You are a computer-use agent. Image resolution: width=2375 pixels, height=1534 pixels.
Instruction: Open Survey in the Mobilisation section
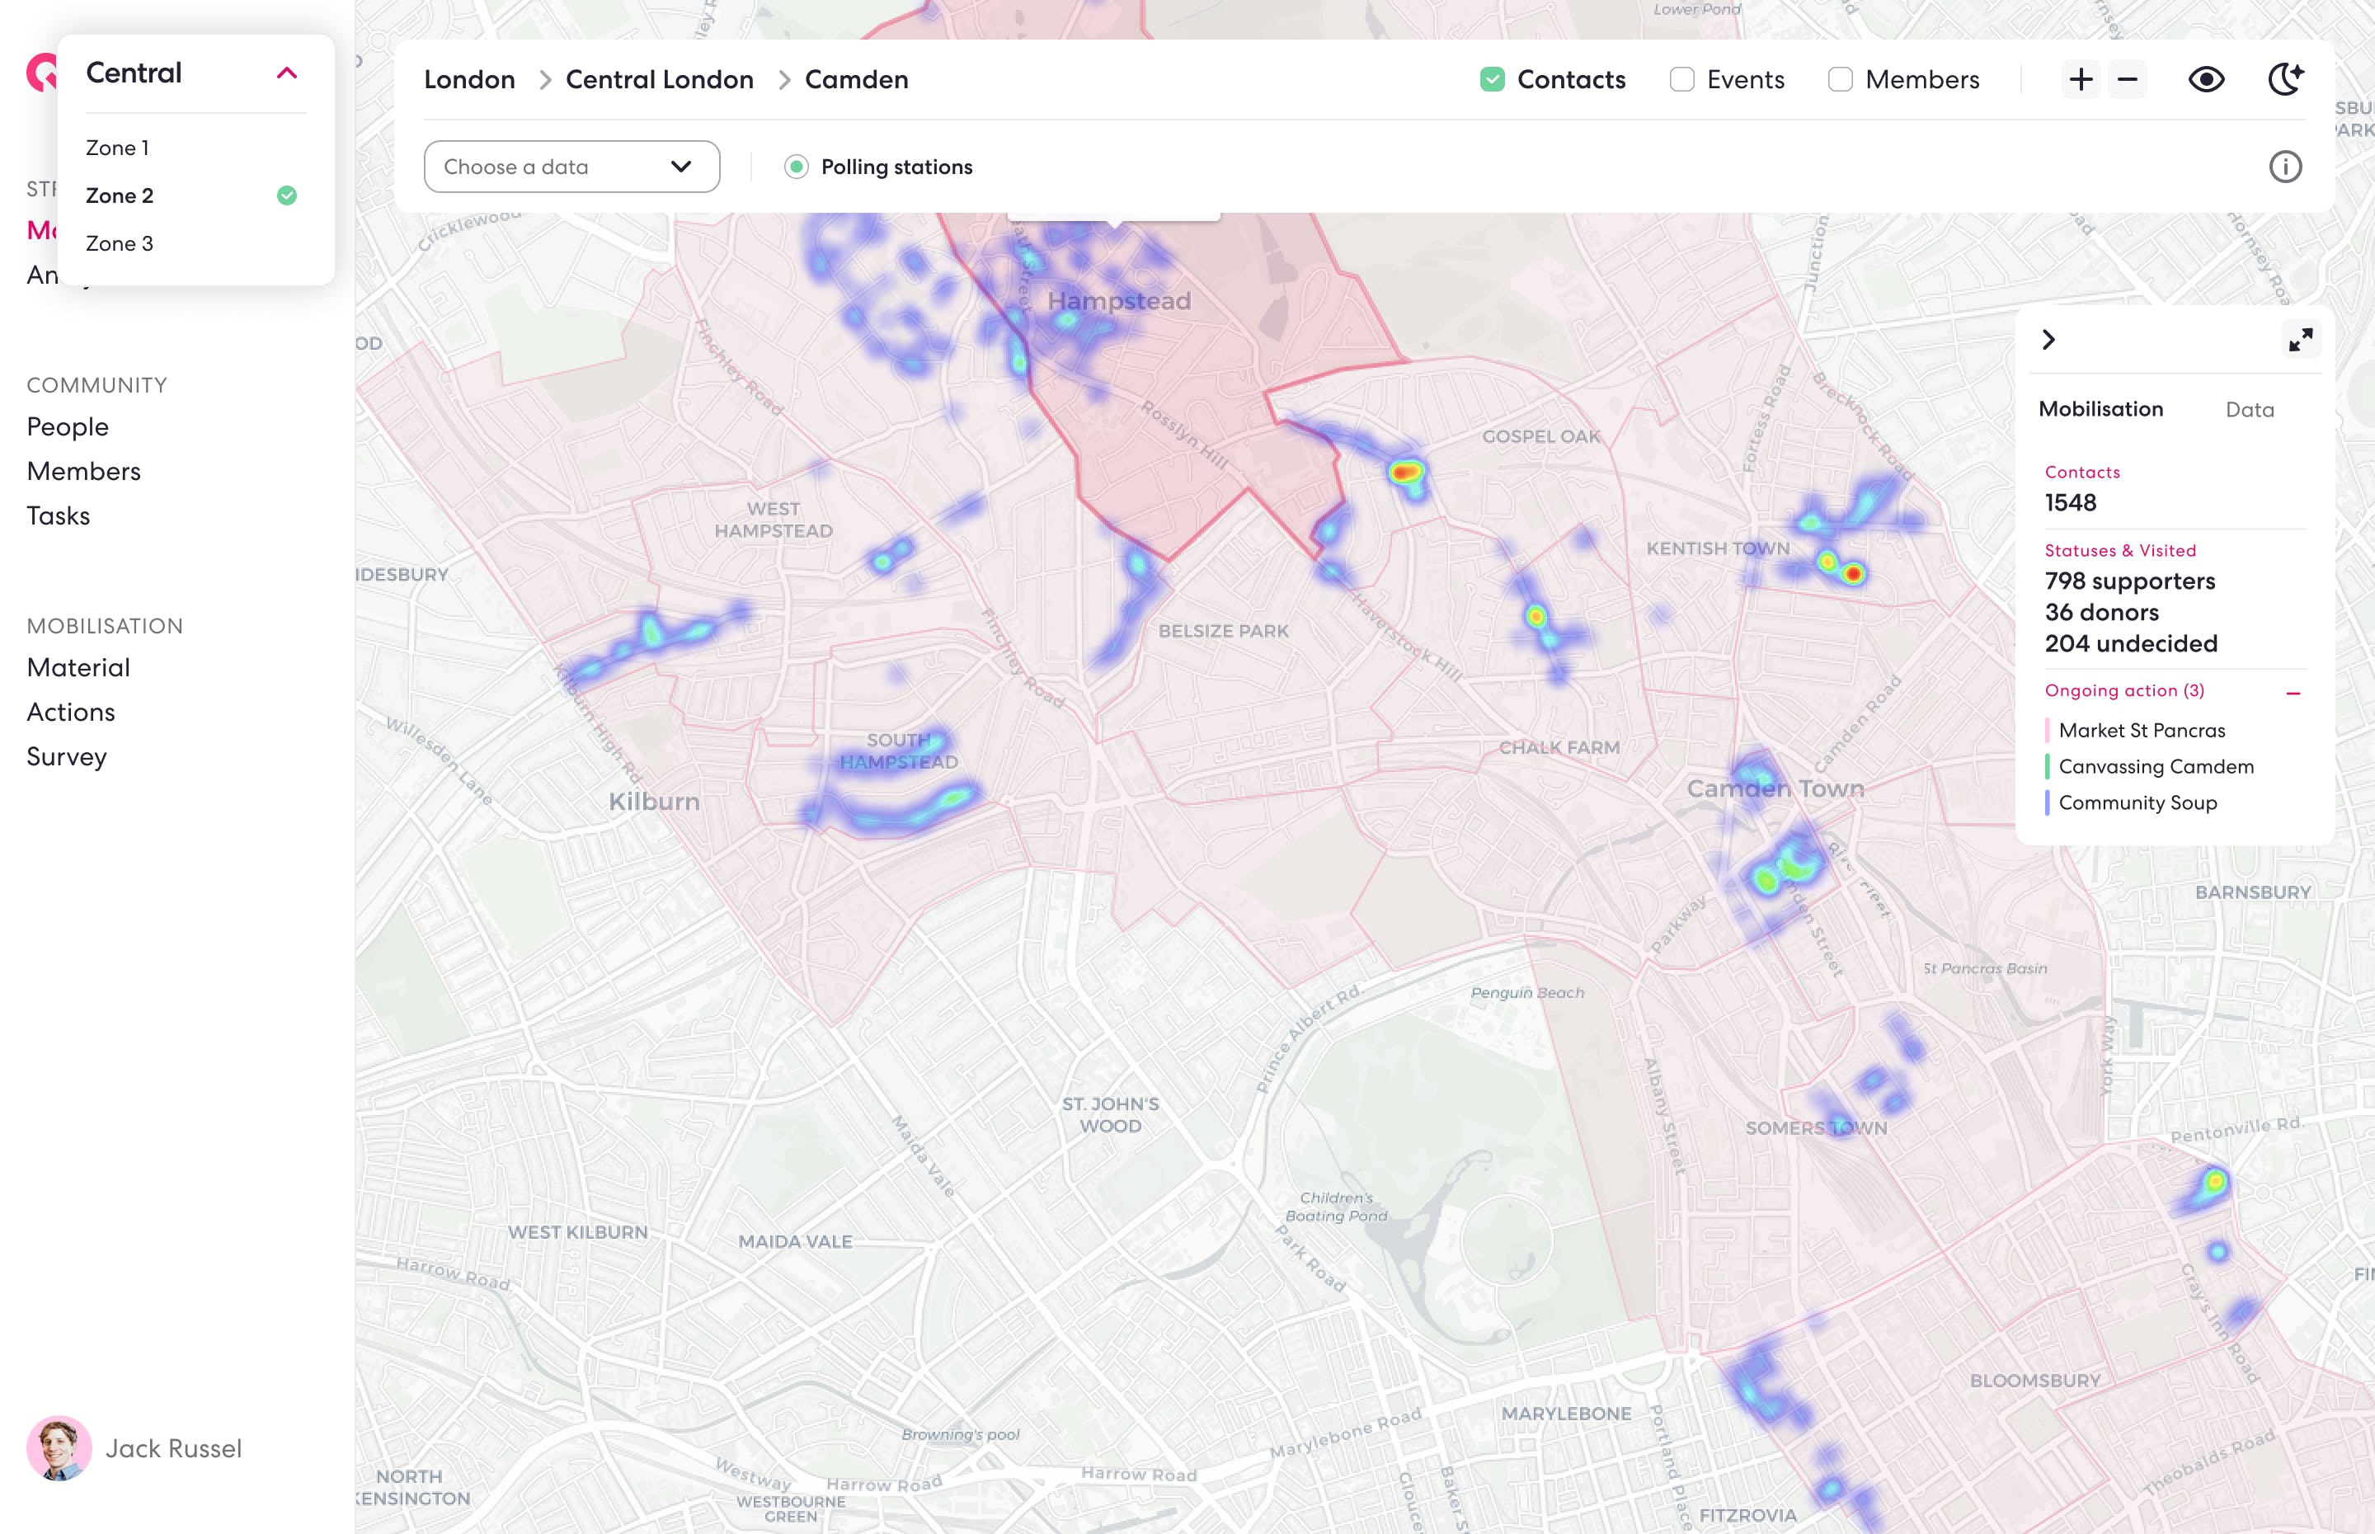(x=67, y=756)
